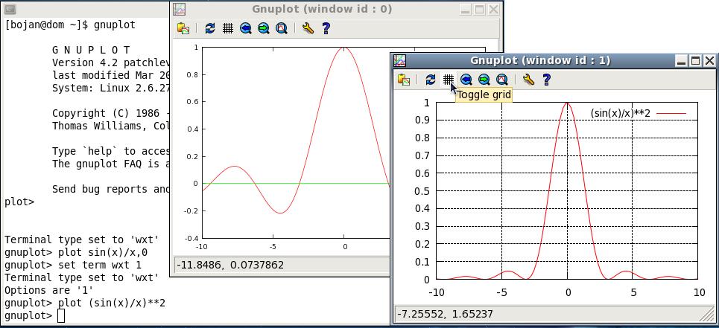Minimize Gnuplot window 0
The width and height of the screenshot is (719, 328).
466,9
